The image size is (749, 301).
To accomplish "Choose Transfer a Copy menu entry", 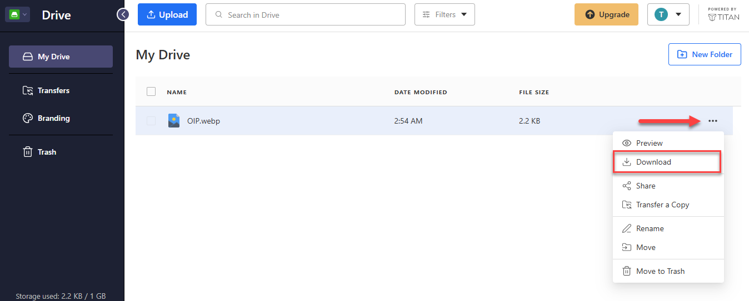I will (668, 205).
